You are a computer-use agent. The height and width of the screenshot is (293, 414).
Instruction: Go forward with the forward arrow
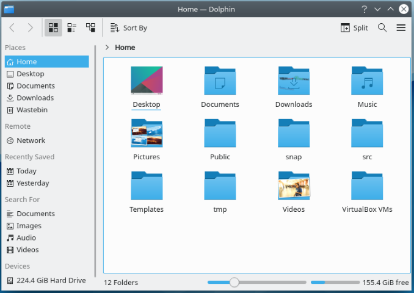coord(31,27)
